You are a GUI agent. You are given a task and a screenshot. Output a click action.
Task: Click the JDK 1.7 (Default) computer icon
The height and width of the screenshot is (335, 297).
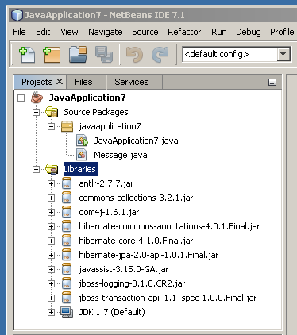click(x=67, y=312)
